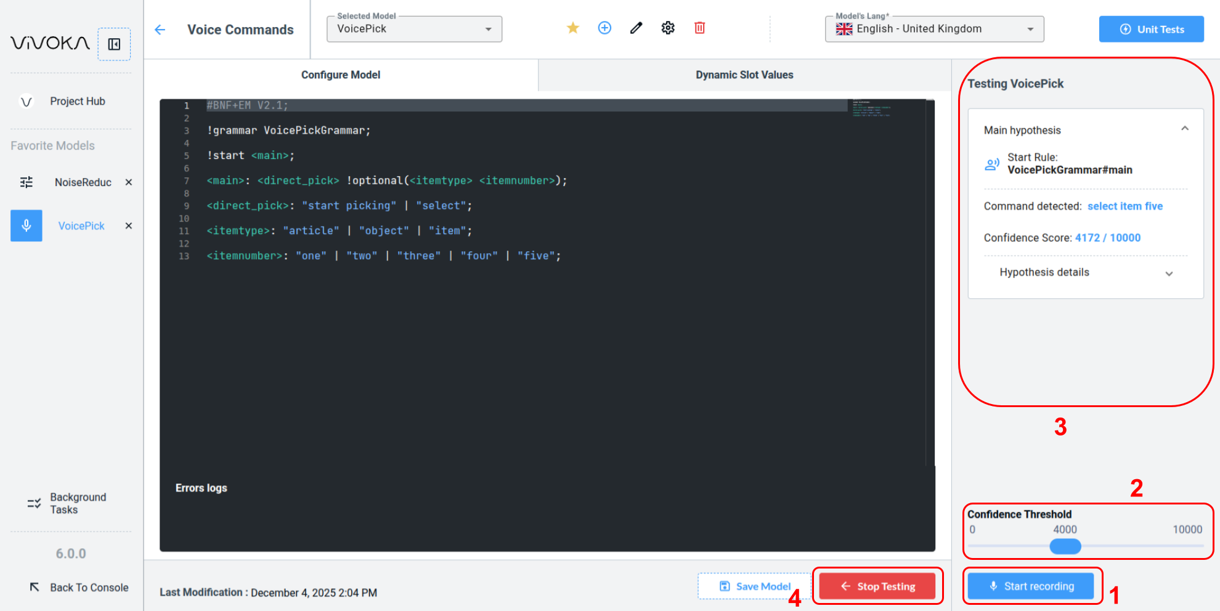The height and width of the screenshot is (611, 1220).
Task: Open the Selected Model dropdown
Action: point(414,29)
